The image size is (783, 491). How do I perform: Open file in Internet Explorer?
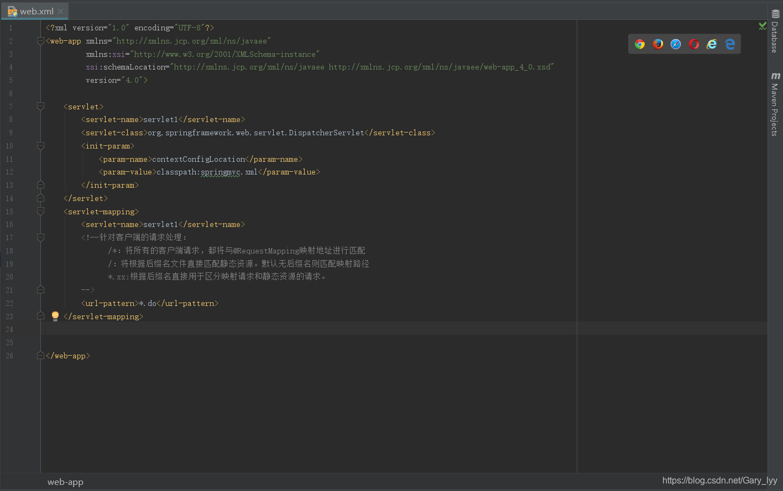click(x=712, y=44)
